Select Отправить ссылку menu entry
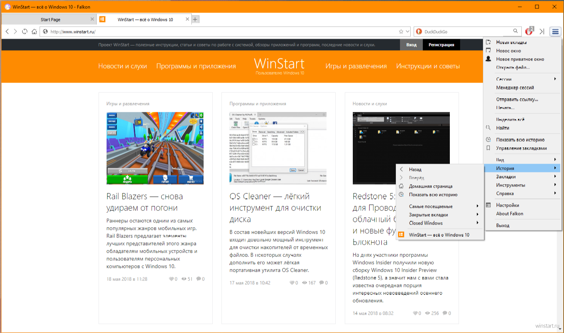The image size is (564, 333). click(523, 99)
